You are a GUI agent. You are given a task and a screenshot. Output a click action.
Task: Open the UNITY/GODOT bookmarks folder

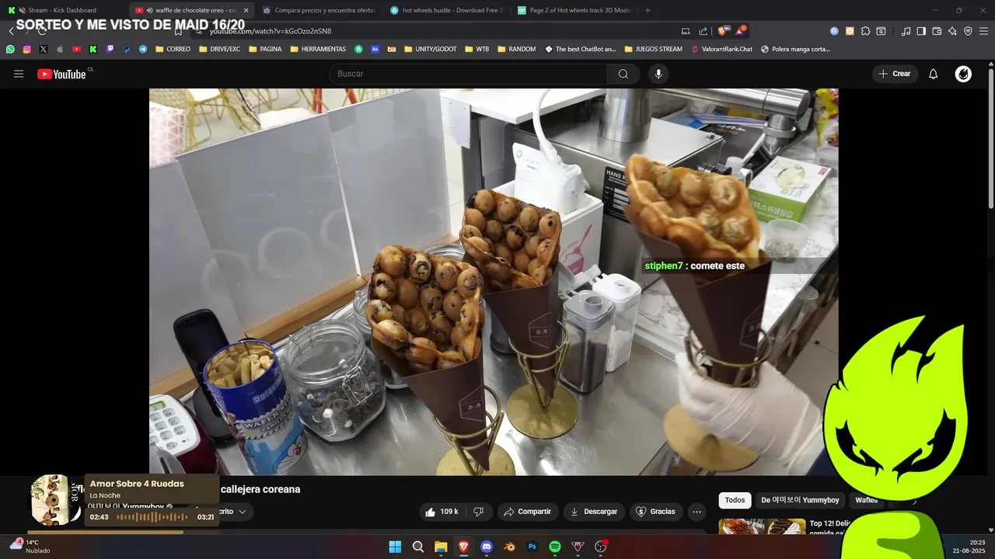[x=430, y=49]
